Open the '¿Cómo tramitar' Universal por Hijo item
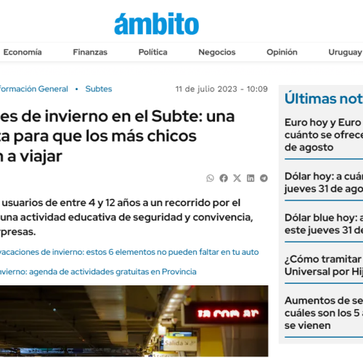This screenshot has height=363, width=363. 324,265
